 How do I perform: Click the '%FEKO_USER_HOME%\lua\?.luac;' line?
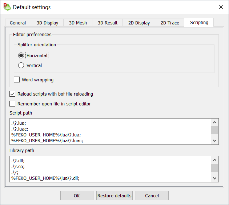47,141
